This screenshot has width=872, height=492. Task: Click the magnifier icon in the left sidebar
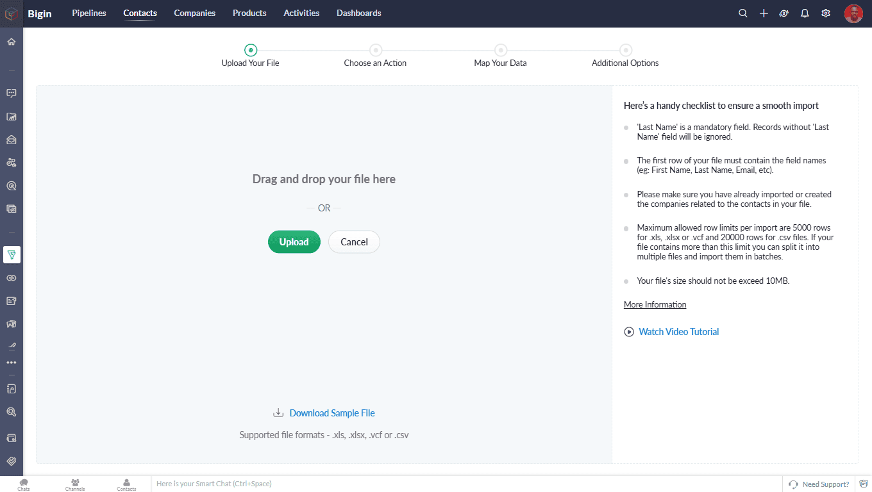[x=12, y=412]
